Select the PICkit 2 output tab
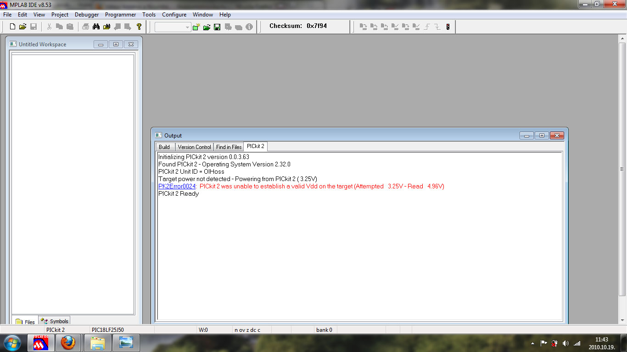The image size is (627, 352). coord(255,146)
